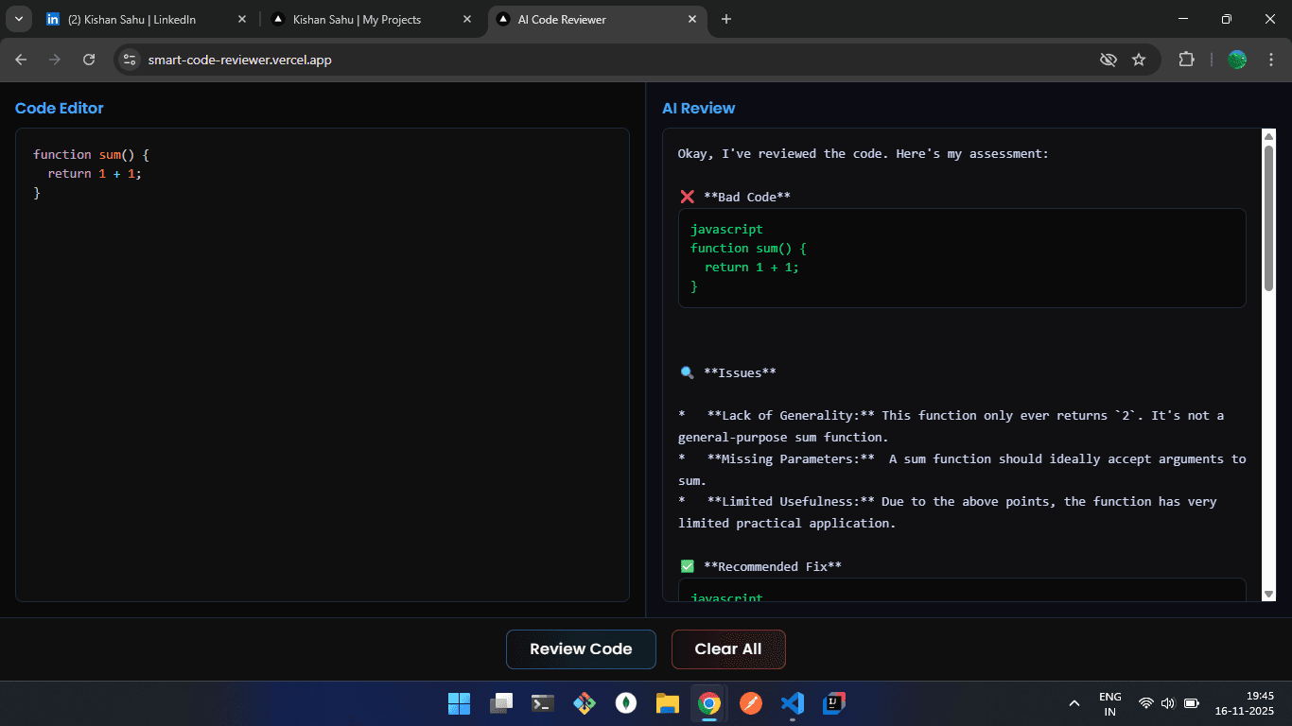Open the Chrome three-dot menu
Screen dimensions: 1292x726
coord(1271,59)
